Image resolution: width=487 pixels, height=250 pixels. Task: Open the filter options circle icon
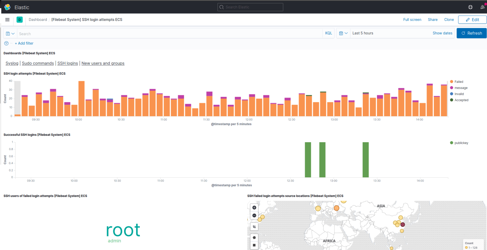[6, 43]
